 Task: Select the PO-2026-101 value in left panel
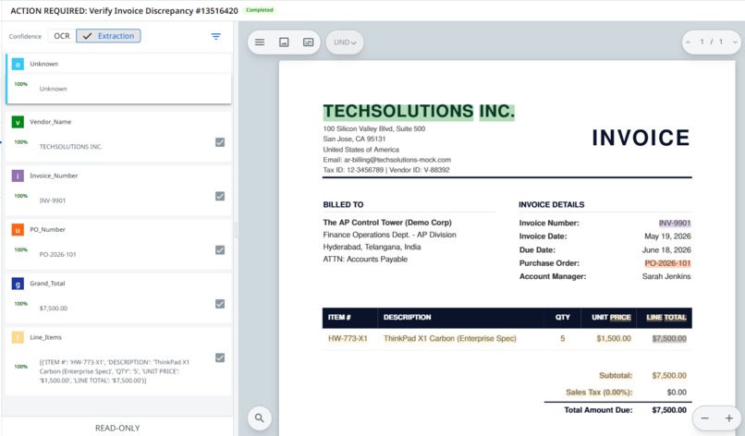point(57,255)
